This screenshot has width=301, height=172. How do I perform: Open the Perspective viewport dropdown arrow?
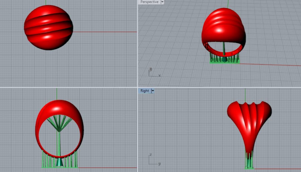[x=162, y=2]
